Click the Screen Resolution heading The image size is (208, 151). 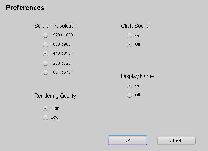click(x=56, y=26)
